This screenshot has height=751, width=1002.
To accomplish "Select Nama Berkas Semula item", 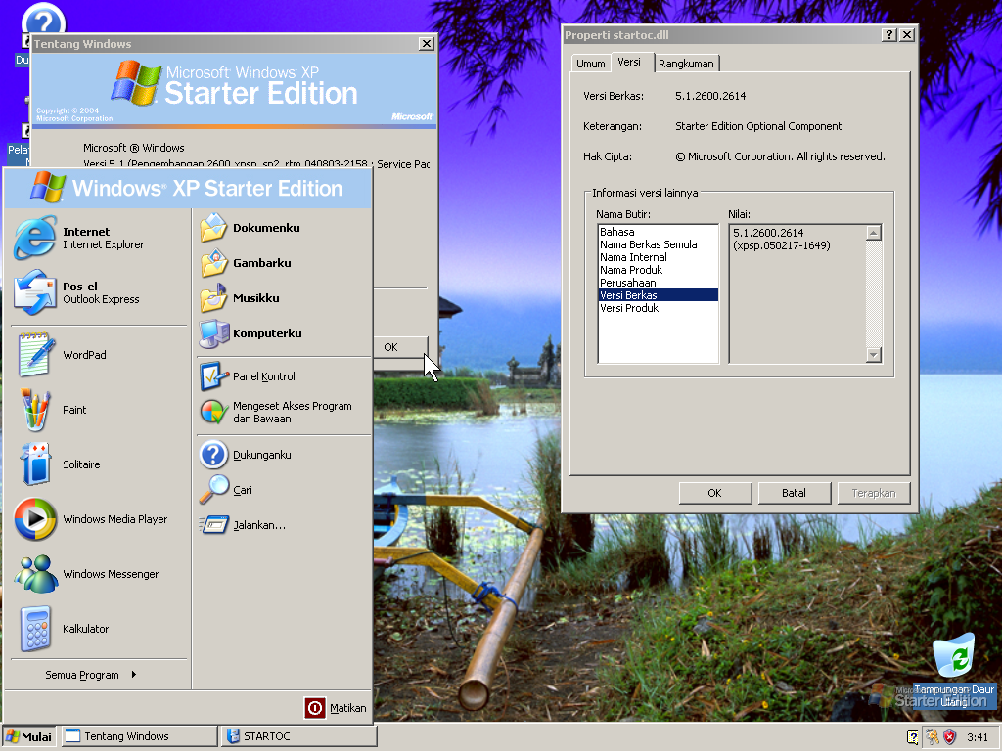I will click(659, 244).
